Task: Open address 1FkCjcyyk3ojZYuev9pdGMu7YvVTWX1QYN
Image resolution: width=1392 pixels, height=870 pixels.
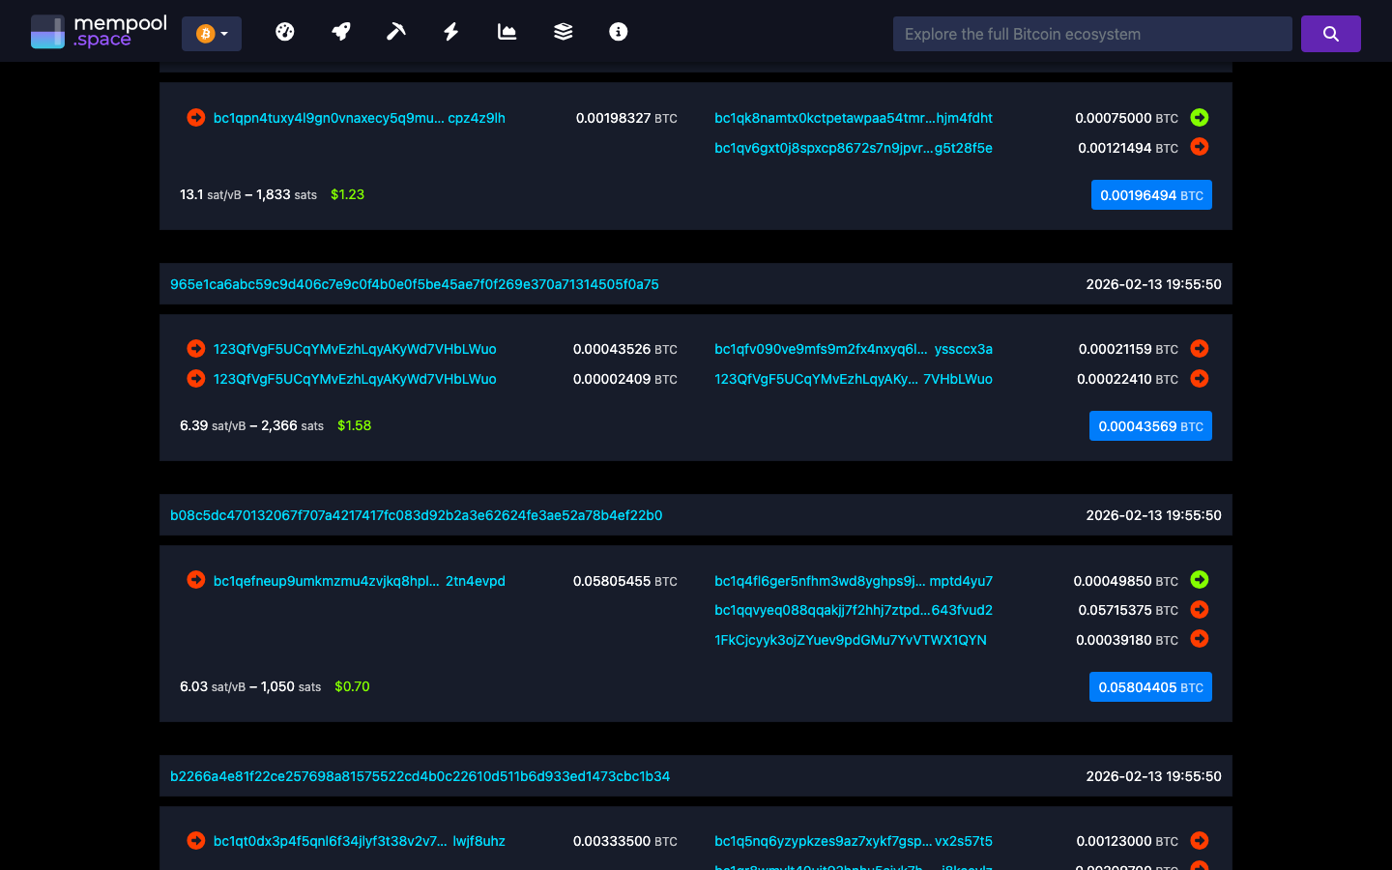Action: 850,640
